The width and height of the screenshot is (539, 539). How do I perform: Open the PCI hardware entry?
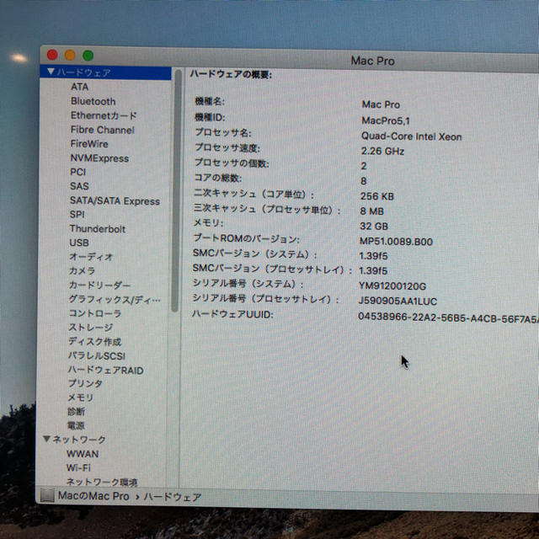point(78,172)
